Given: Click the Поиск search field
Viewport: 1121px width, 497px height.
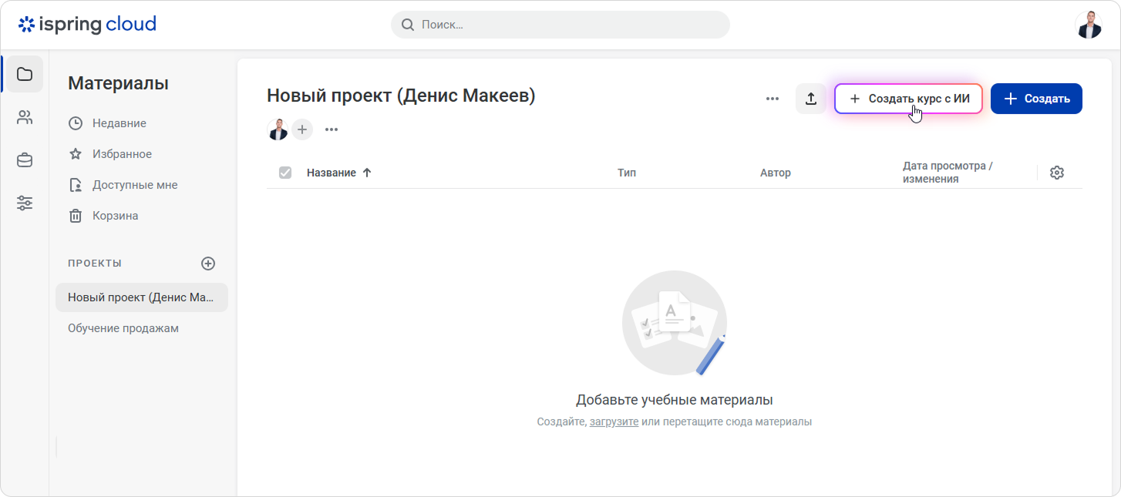Looking at the screenshot, I should (x=560, y=25).
